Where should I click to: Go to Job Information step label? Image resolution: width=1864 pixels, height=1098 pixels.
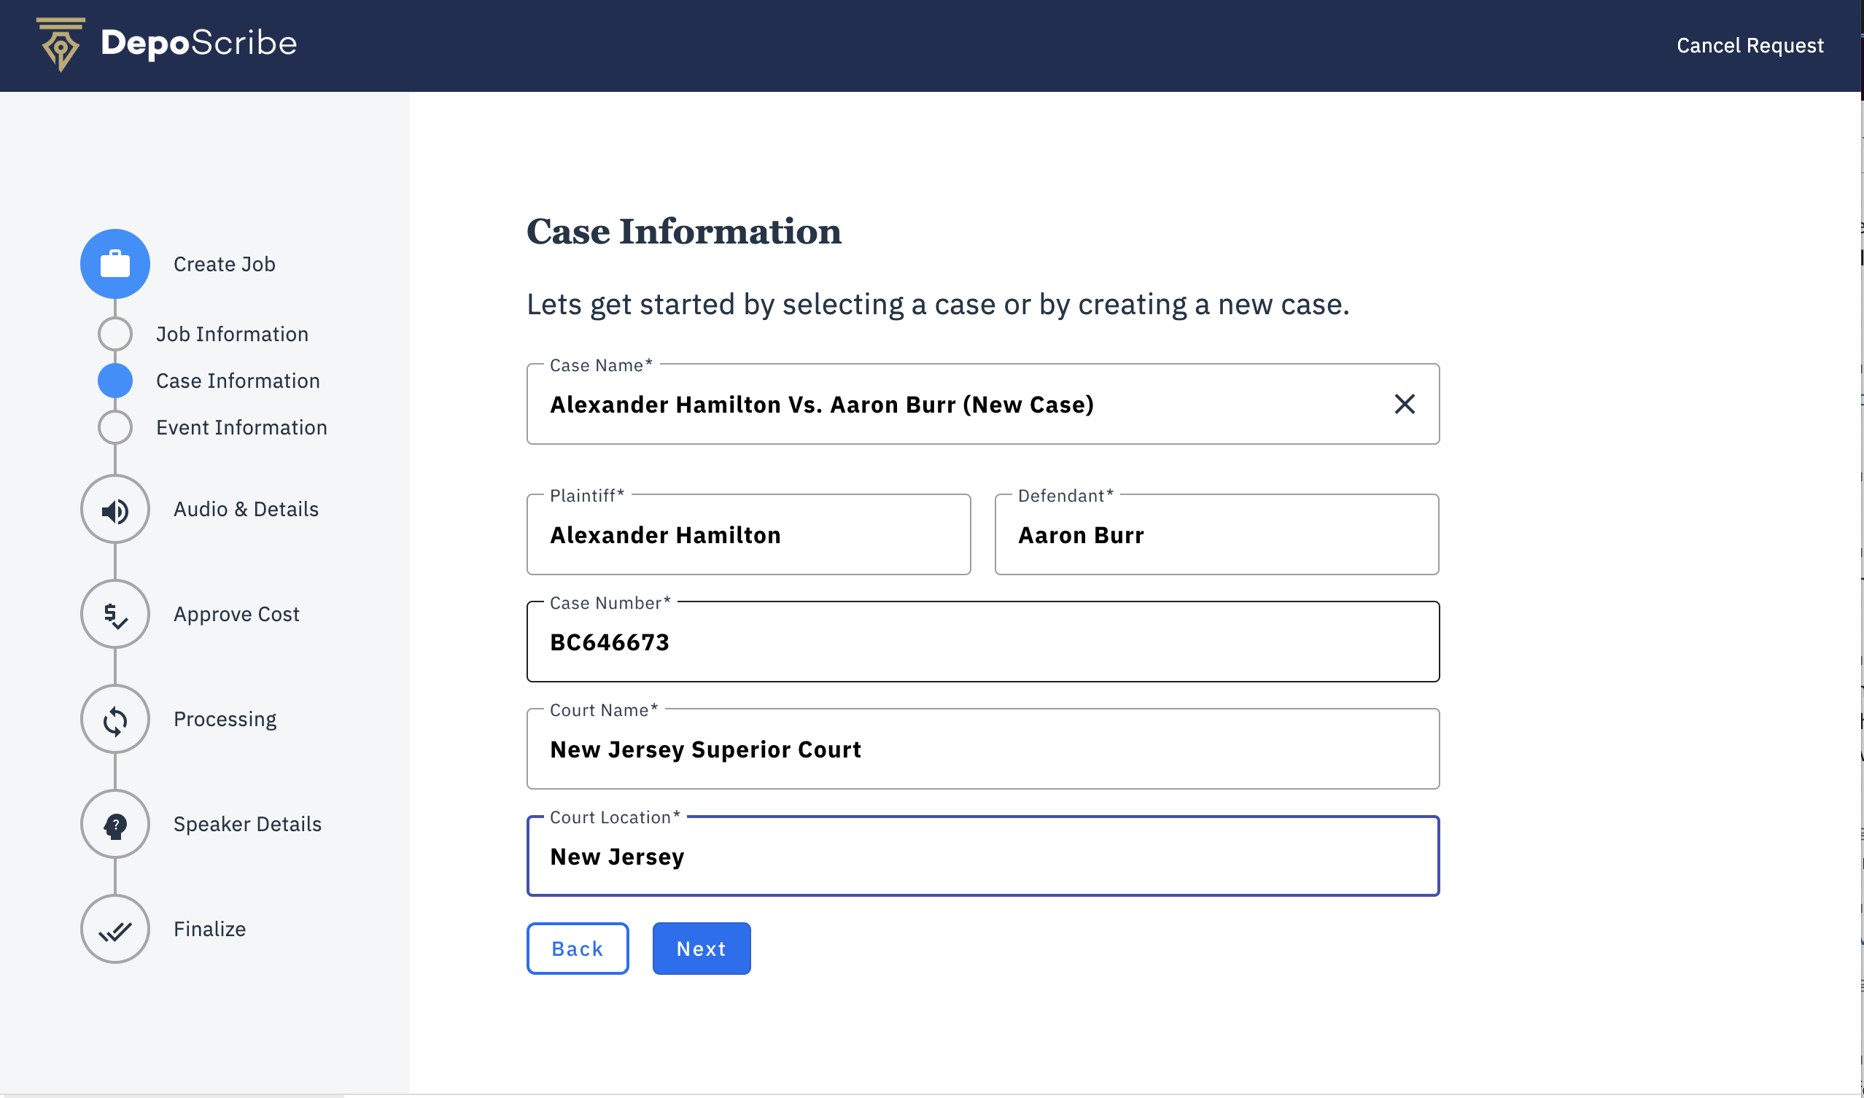pyautogui.click(x=232, y=335)
